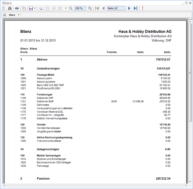Viewport: 193px width, 189px height.
Task: Open the save format dropdown arrow
Action: pos(35,8)
